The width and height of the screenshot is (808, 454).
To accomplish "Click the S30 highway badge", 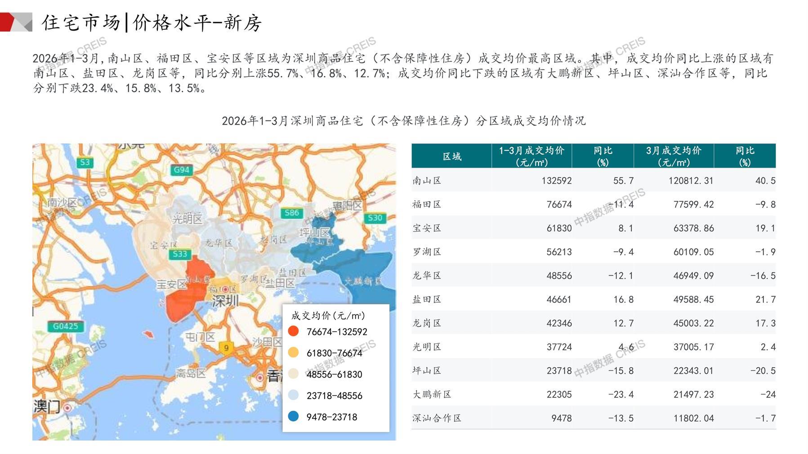I will coord(375,218).
